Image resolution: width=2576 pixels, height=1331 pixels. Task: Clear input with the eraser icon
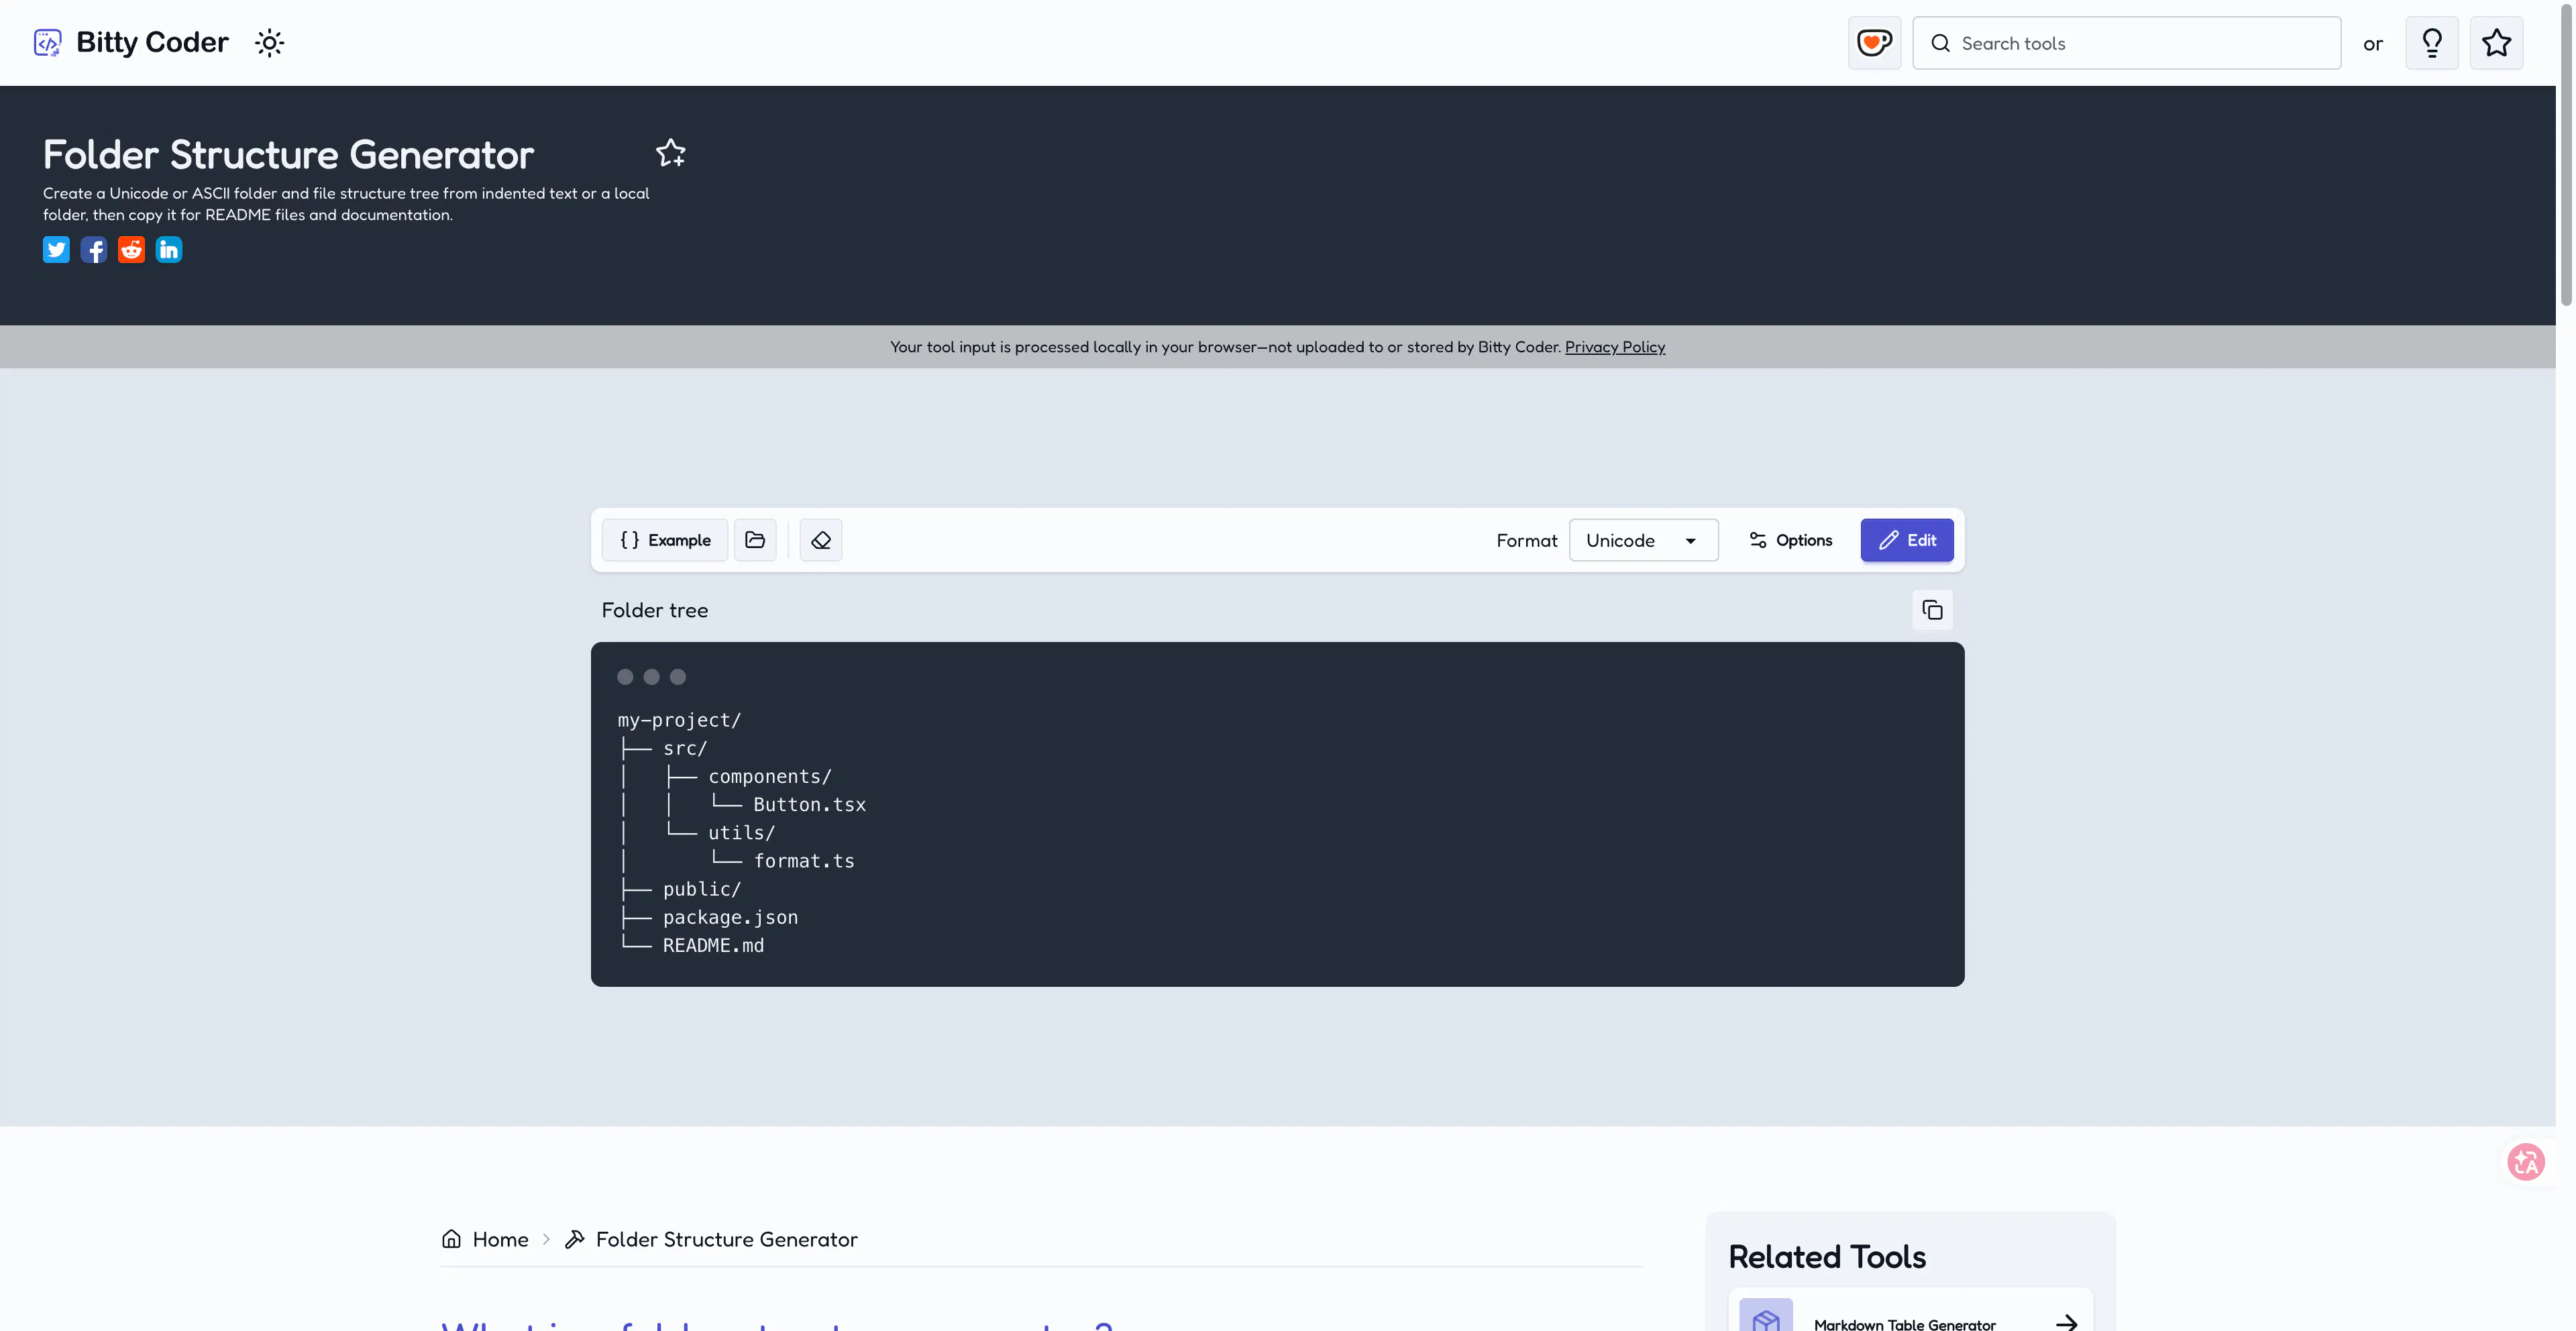click(821, 540)
